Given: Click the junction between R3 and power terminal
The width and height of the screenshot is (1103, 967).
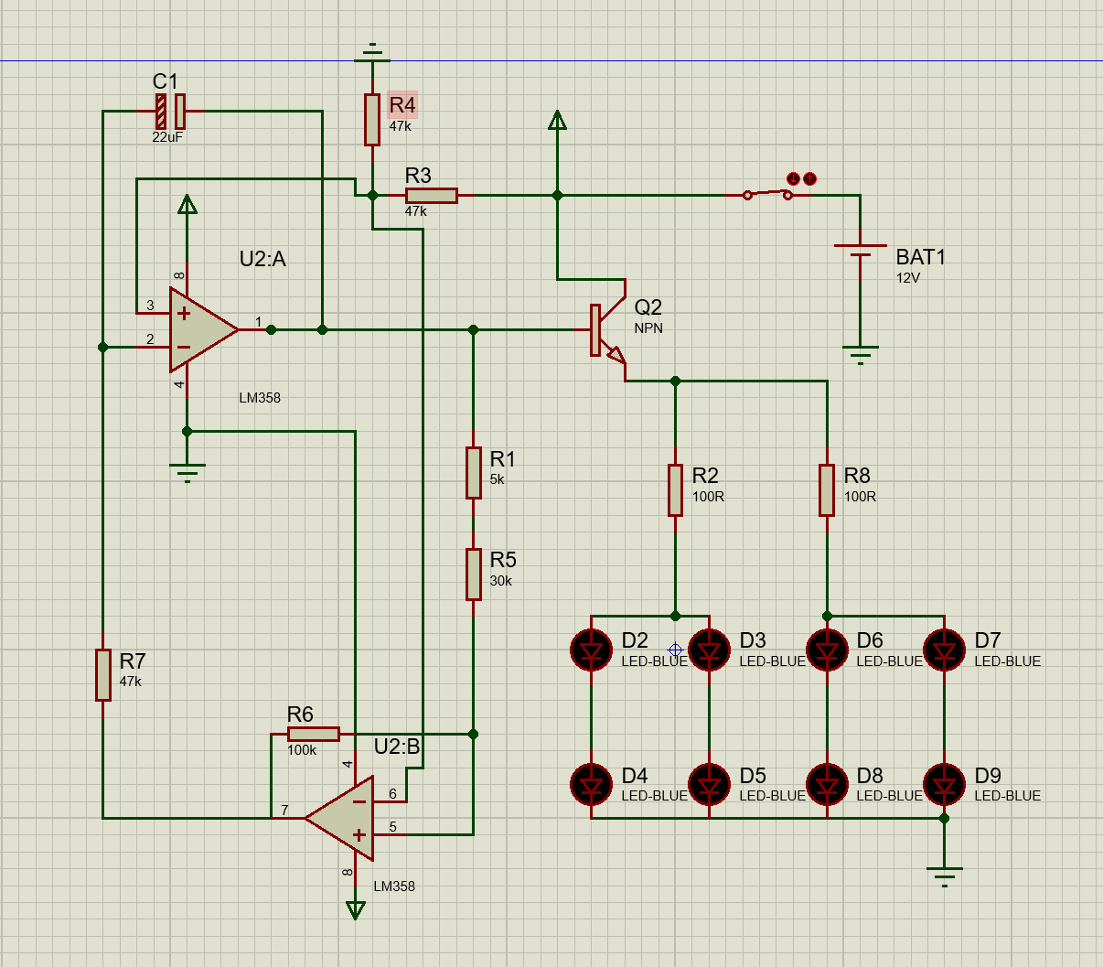Looking at the screenshot, I should point(557,195).
